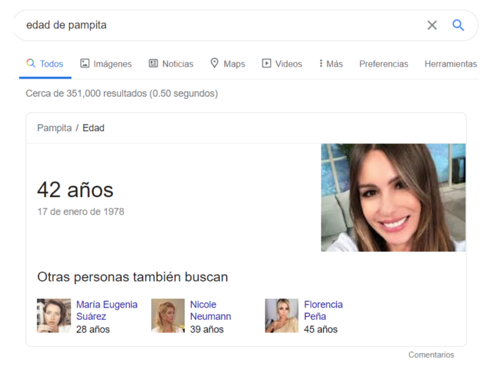Screen dimensions: 499x371
Task: Click the newspaper icon beside Noticias
Action: [154, 63]
